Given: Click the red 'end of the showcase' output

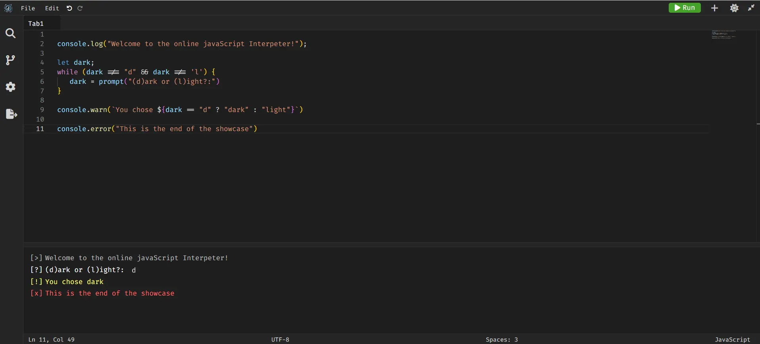Looking at the screenshot, I should (x=110, y=293).
